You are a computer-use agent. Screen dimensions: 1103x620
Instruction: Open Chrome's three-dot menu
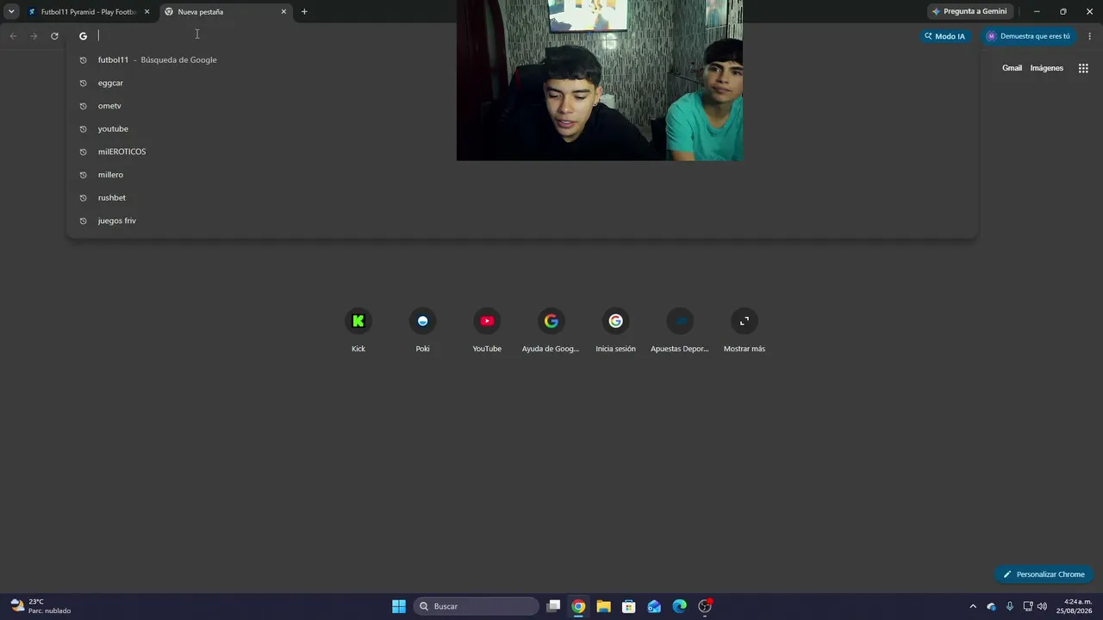click(x=1090, y=36)
